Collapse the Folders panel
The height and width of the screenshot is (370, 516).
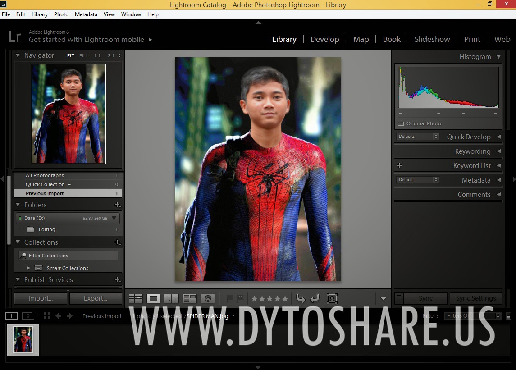coord(18,205)
